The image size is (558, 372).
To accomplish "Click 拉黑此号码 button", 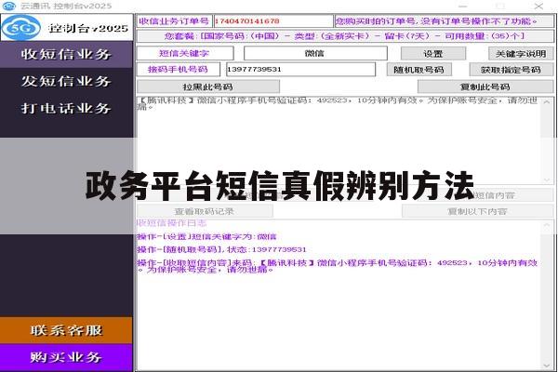I will 208,86.
